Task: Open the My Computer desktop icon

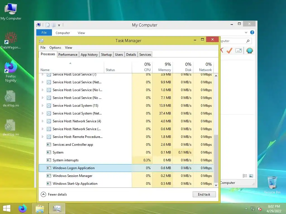Action: 11,11
